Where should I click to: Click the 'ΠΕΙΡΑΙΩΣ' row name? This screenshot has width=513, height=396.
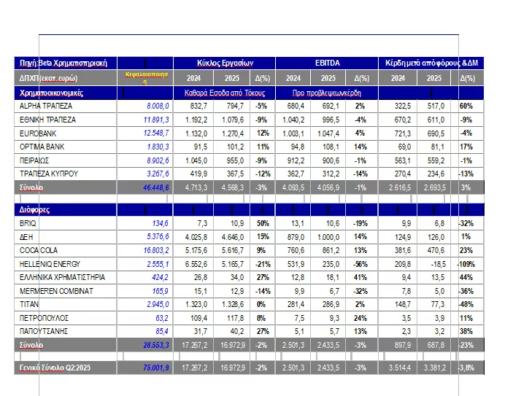point(34,160)
